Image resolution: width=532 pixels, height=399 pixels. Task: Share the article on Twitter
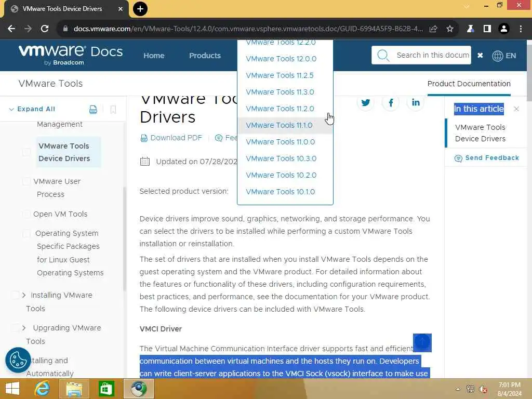(365, 102)
